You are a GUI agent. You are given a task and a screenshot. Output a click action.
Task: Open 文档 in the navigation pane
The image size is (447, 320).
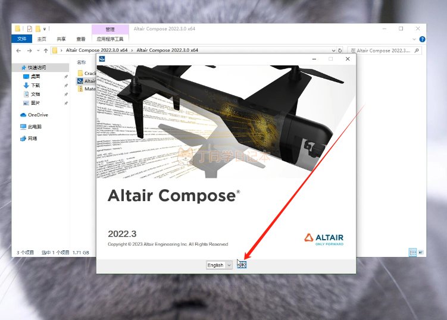tap(35, 94)
